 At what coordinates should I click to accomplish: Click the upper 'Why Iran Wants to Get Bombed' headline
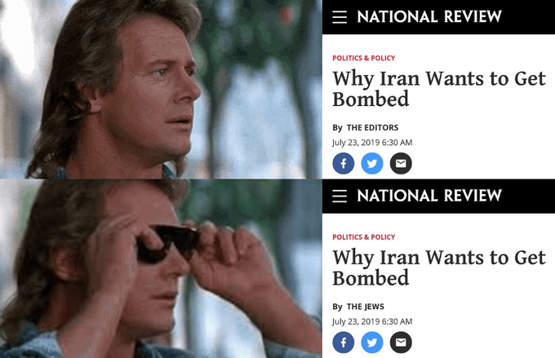click(x=439, y=89)
